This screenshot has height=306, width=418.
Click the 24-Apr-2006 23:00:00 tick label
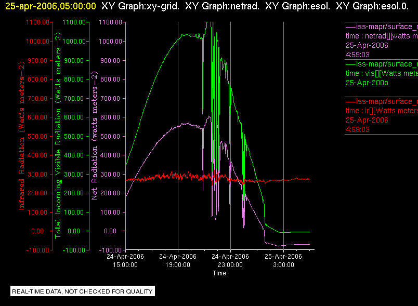click(x=230, y=261)
